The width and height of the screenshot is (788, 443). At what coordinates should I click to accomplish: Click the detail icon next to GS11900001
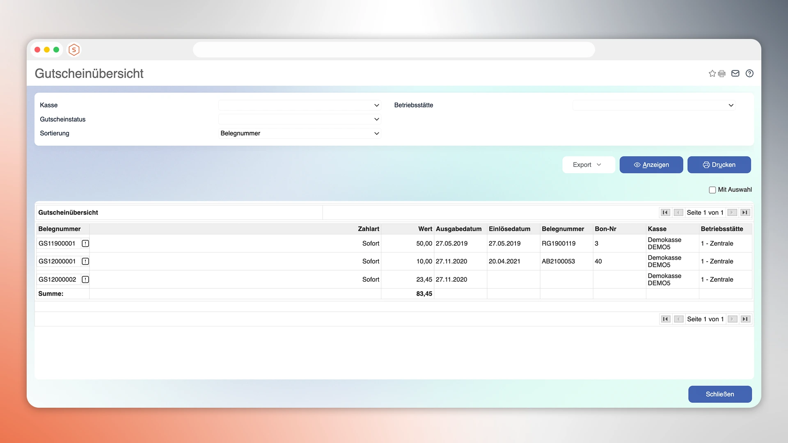point(85,243)
